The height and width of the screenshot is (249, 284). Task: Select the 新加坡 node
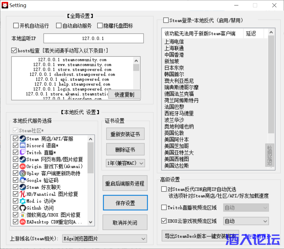[x=171, y=61]
